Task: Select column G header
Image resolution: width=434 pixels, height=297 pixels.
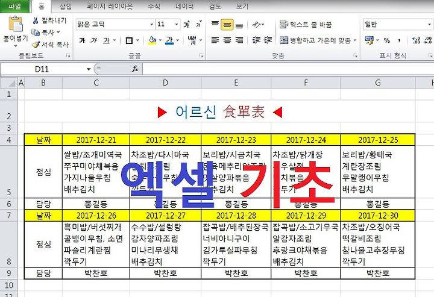Action: (x=377, y=83)
